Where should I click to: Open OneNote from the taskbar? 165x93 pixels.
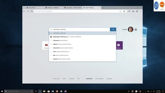65,91
